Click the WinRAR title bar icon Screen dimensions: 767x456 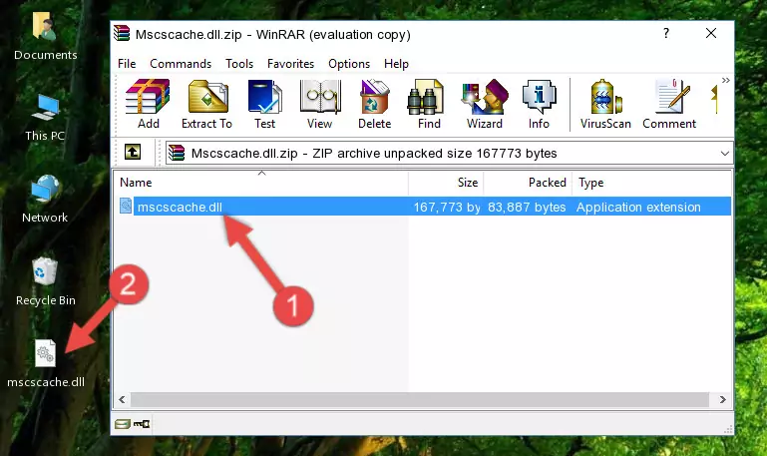pyautogui.click(x=122, y=34)
